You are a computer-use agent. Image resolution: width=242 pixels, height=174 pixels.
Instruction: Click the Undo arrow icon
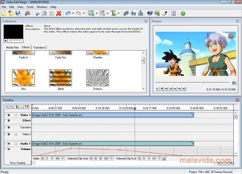point(68,14)
